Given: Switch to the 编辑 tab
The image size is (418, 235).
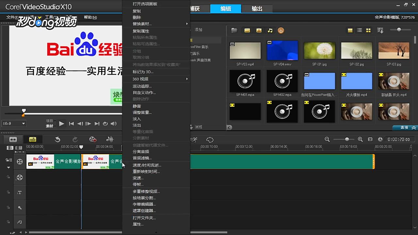Looking at the screenshot, I should (x=226, y=9).
